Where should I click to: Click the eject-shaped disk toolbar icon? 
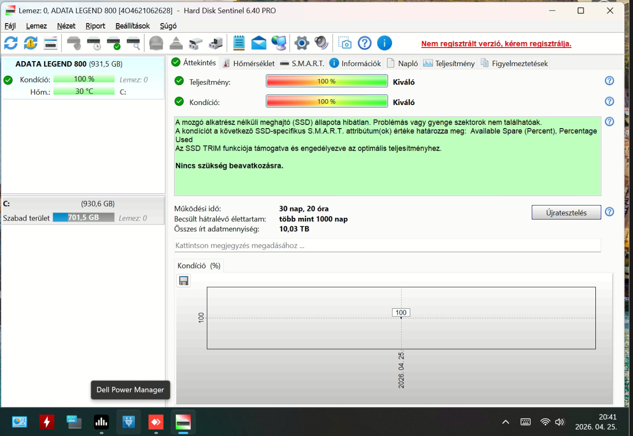[x=176, y=43]
